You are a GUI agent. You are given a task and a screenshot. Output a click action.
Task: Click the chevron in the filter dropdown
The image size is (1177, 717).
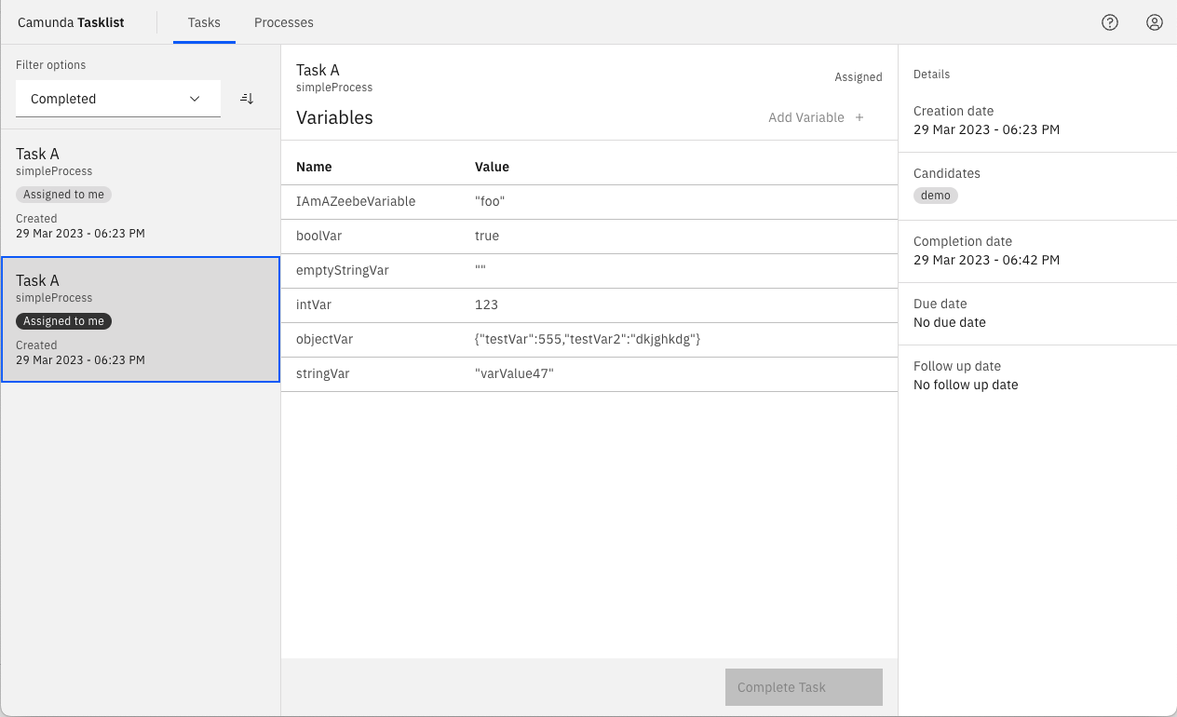[195, 99]
